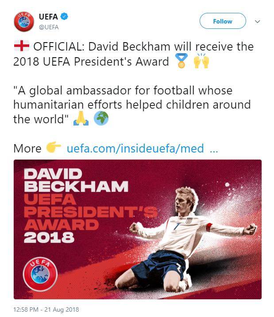
Task: Open the tweet timestamp 21 Aug 2018
Action: pyautogui.click(x=46, y=309)
